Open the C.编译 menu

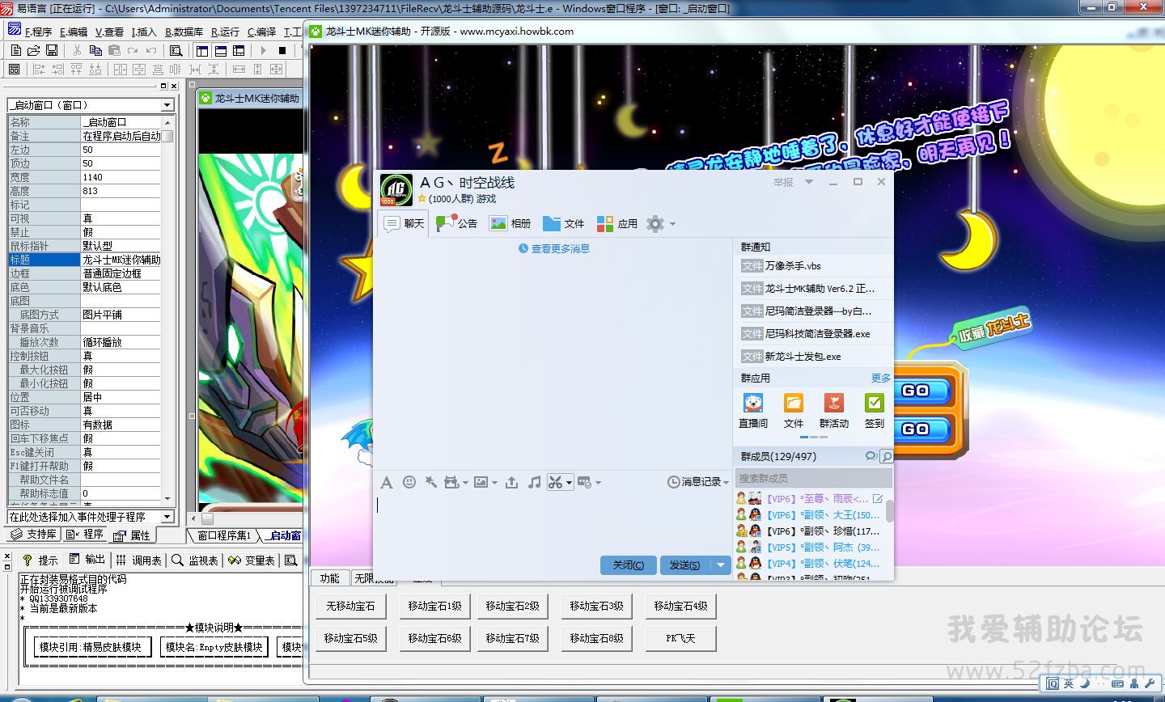click(261, 32)
